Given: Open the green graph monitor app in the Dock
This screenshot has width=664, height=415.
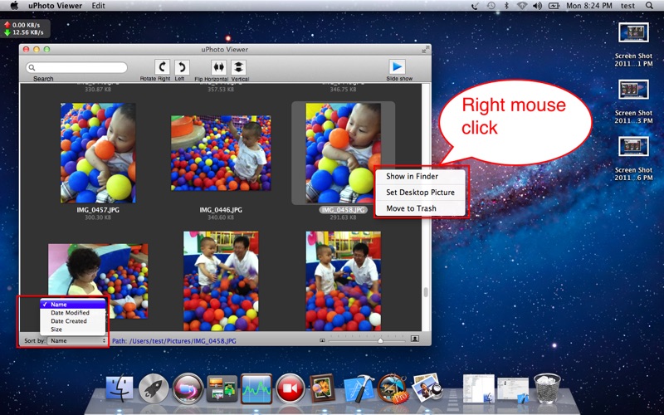Looking at the screenshot, I should pyautogui.click(x=256, y=388).
